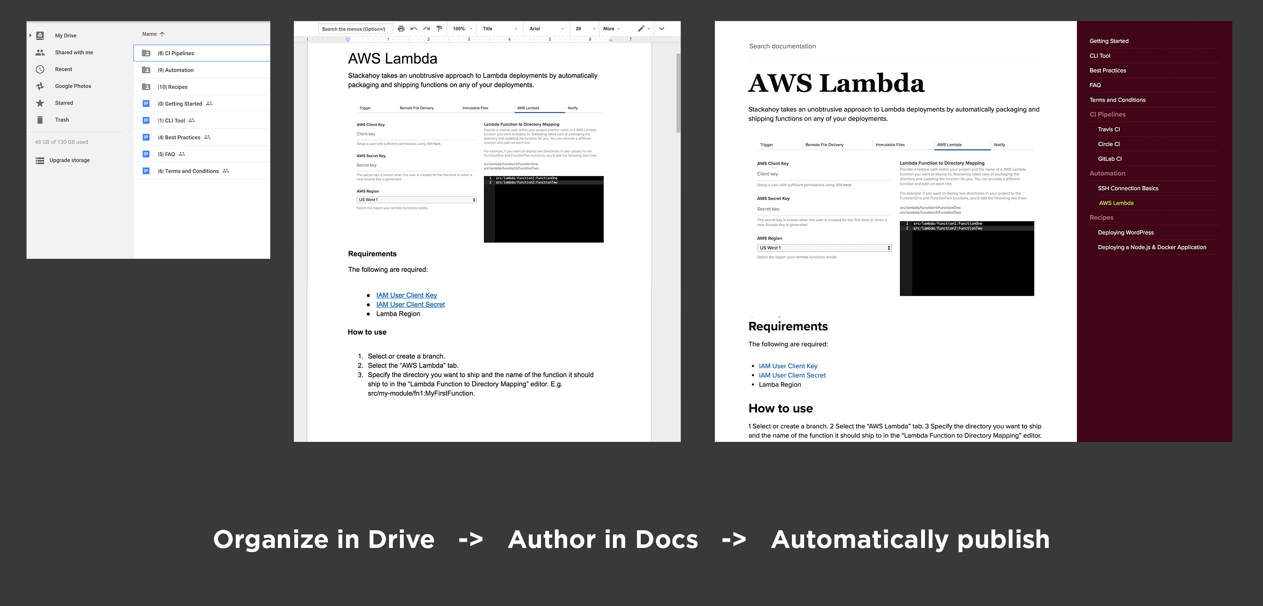Open the Title paragraph style dropdown
The image size is (1263, 606).
coord(500,29)
